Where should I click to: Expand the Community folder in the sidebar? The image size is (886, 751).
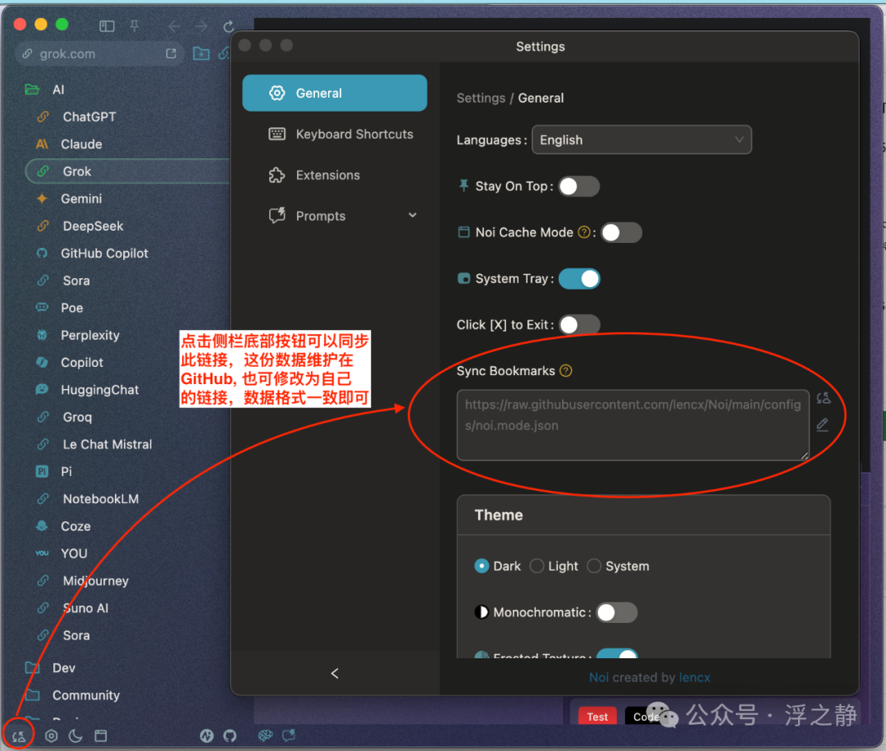point(32,695)
